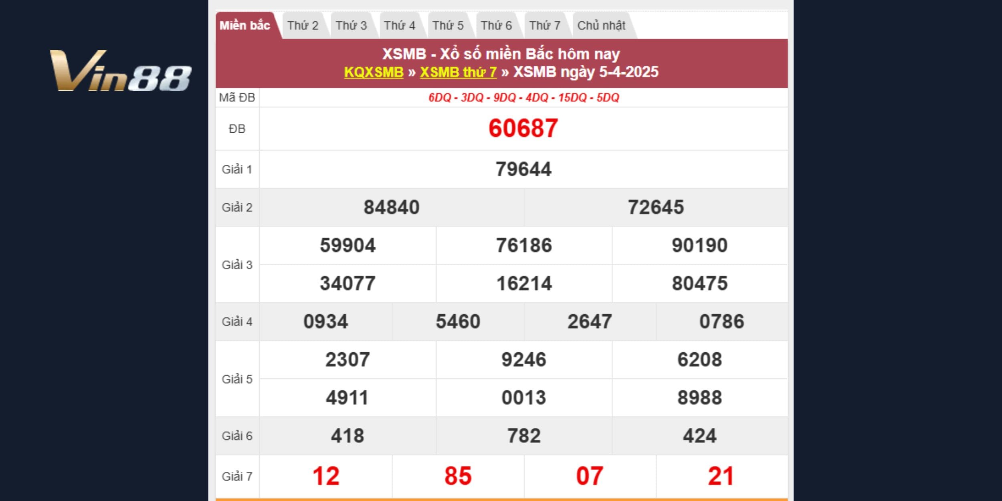Select the Thứ 7 tab
The width and height of the screenshot is (1002, 501).
pos(545,26)
